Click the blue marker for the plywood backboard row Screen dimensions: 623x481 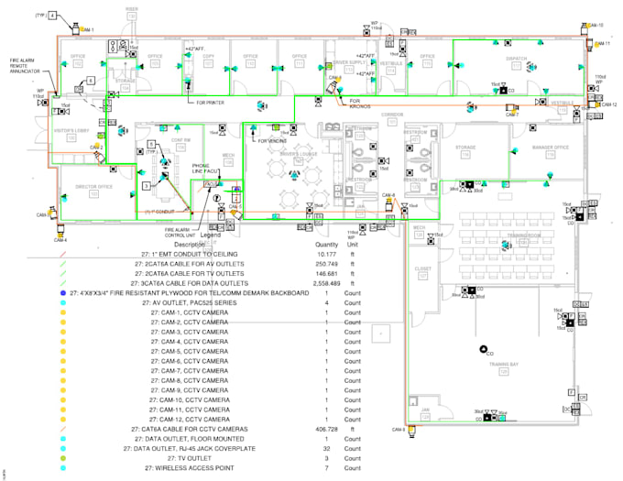[63, 293]
